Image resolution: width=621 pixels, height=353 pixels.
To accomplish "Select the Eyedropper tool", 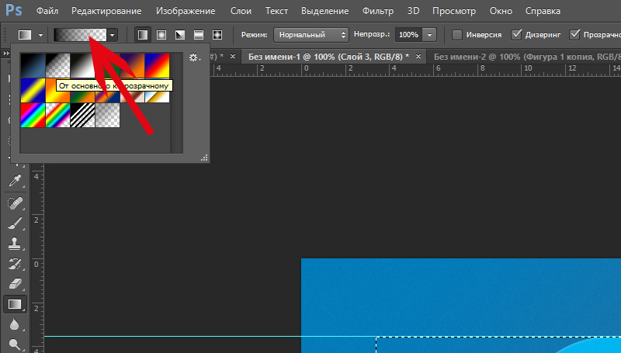I will pos(14,181).
